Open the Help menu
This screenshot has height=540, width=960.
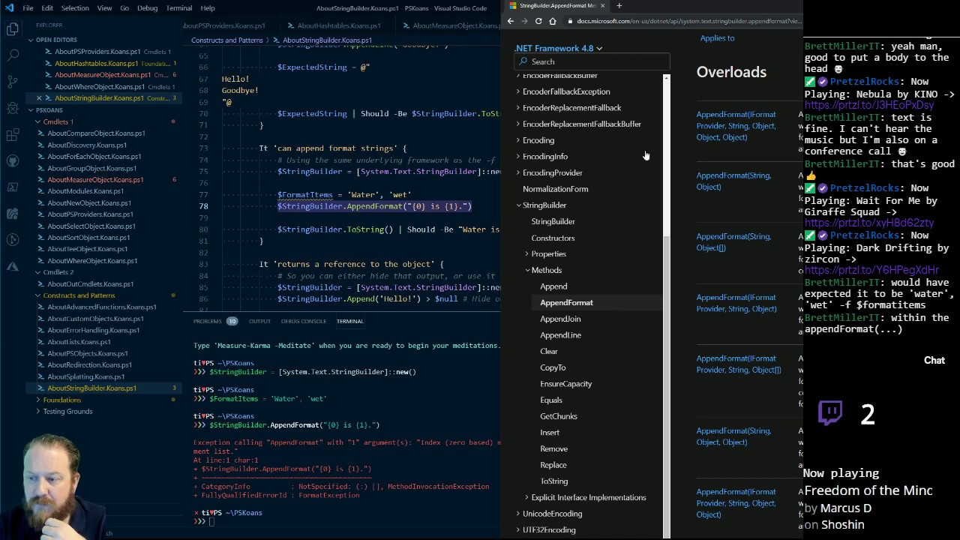(208, 7)
